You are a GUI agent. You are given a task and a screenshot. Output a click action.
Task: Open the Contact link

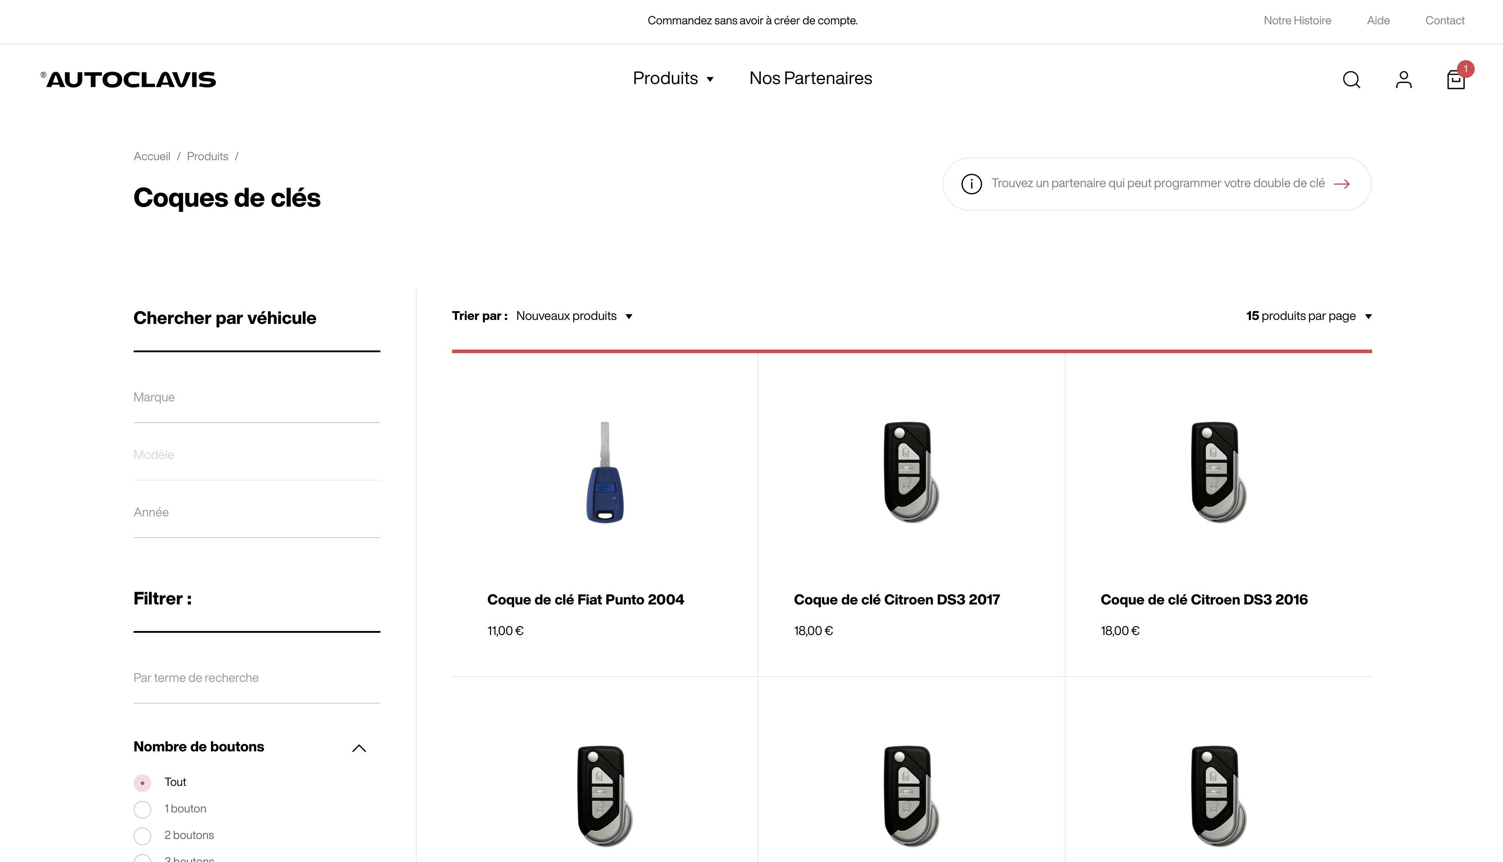[1445, 21]
